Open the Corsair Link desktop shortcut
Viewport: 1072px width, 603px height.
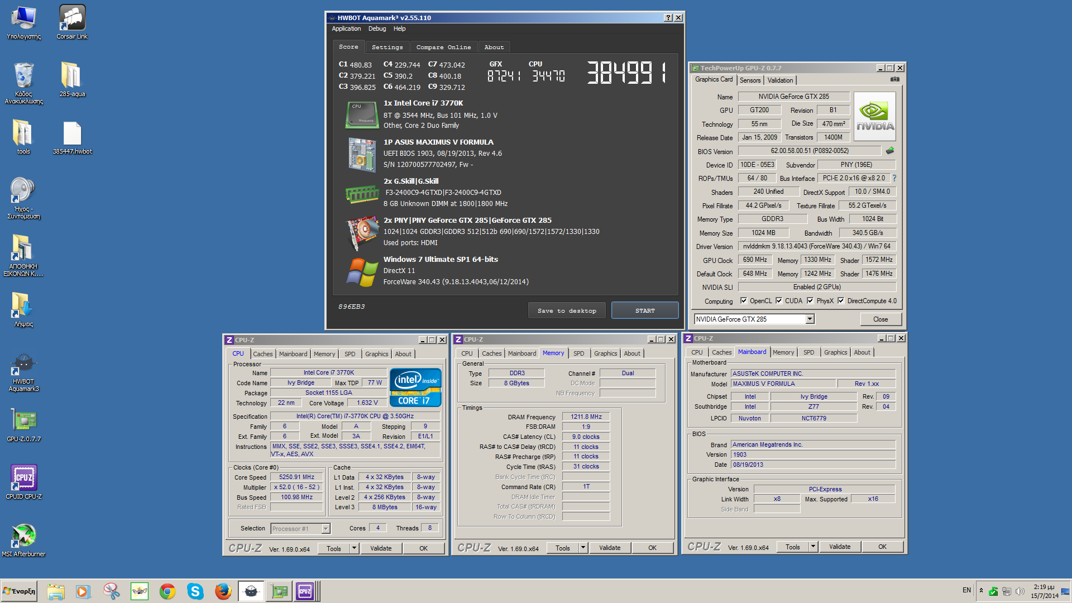click(72, 22)
